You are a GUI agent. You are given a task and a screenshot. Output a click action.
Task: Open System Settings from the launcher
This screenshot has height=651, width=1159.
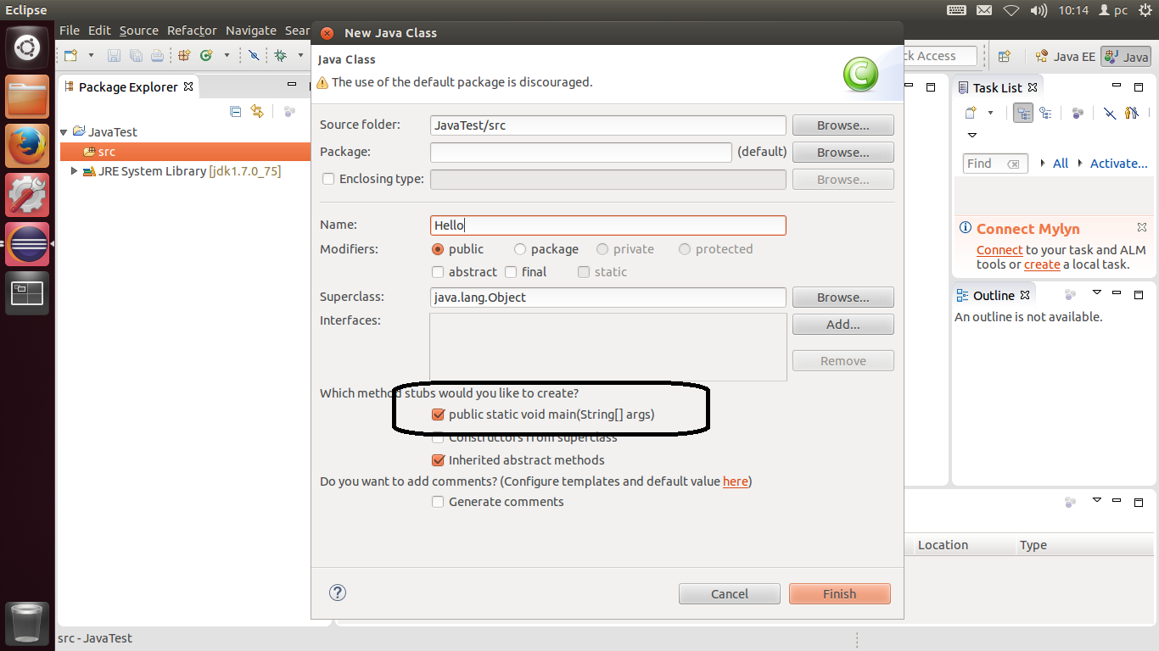[27, 195]
